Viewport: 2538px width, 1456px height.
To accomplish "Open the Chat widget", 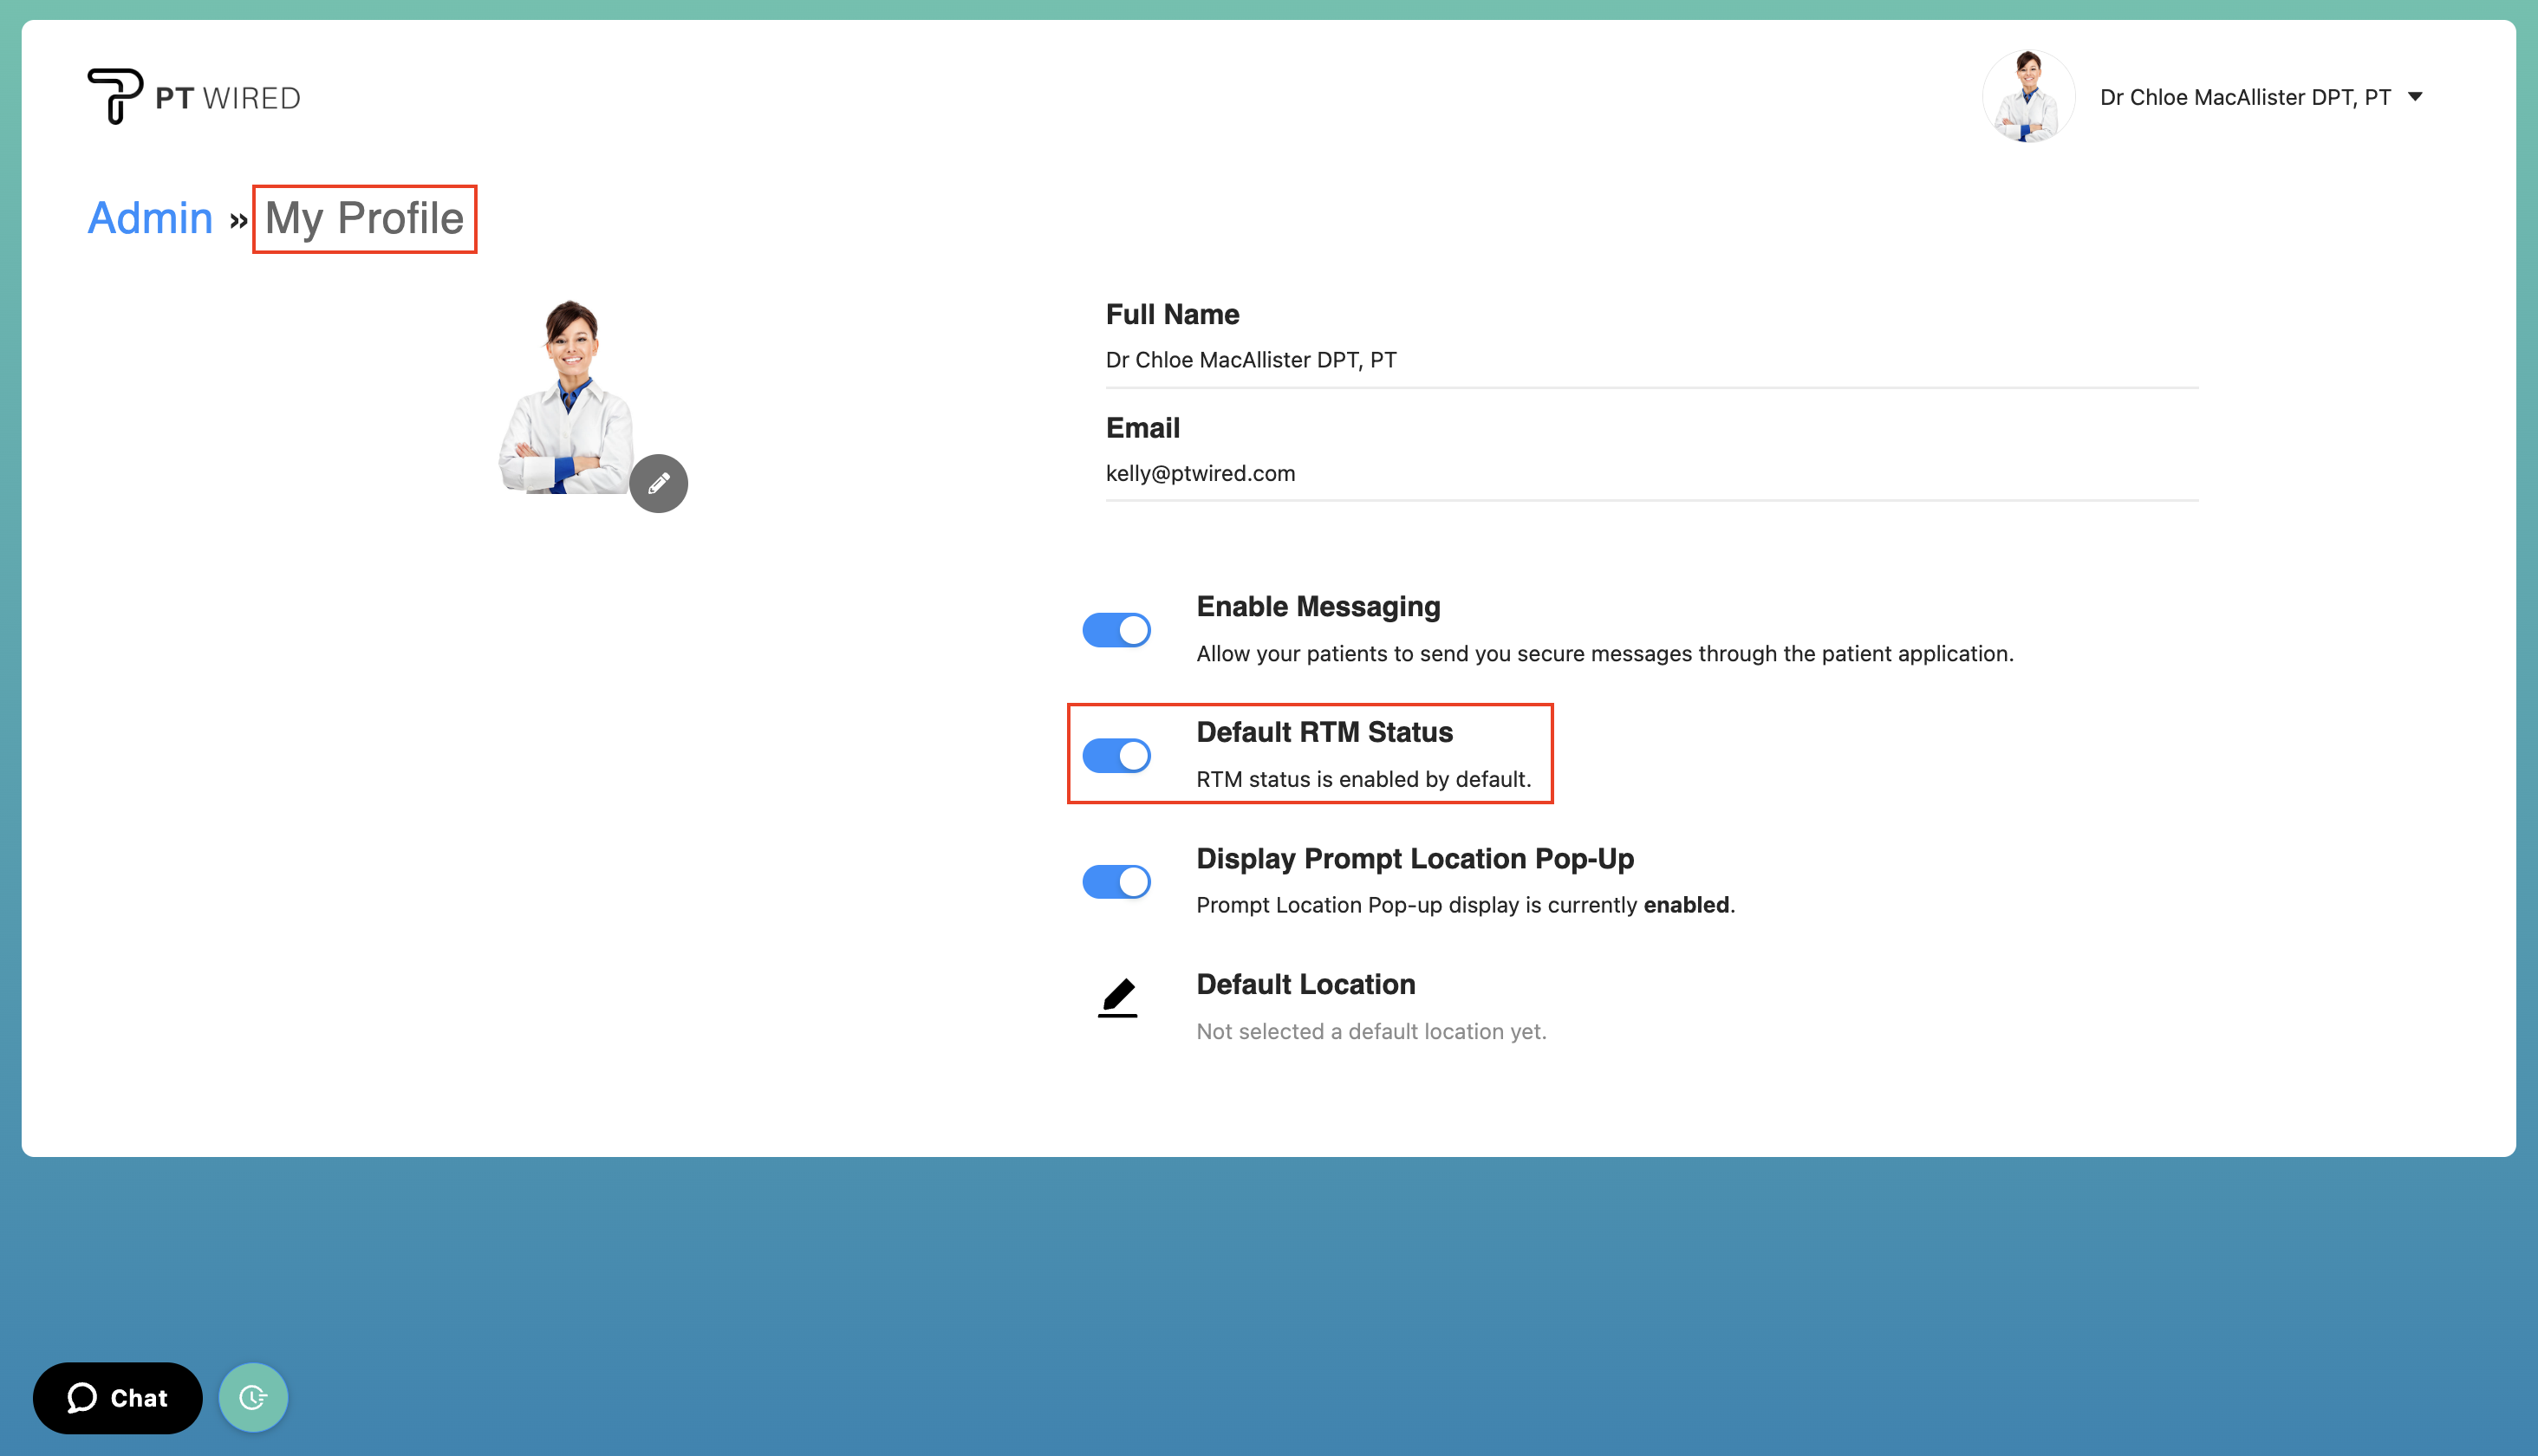I will coord(117,1398).
